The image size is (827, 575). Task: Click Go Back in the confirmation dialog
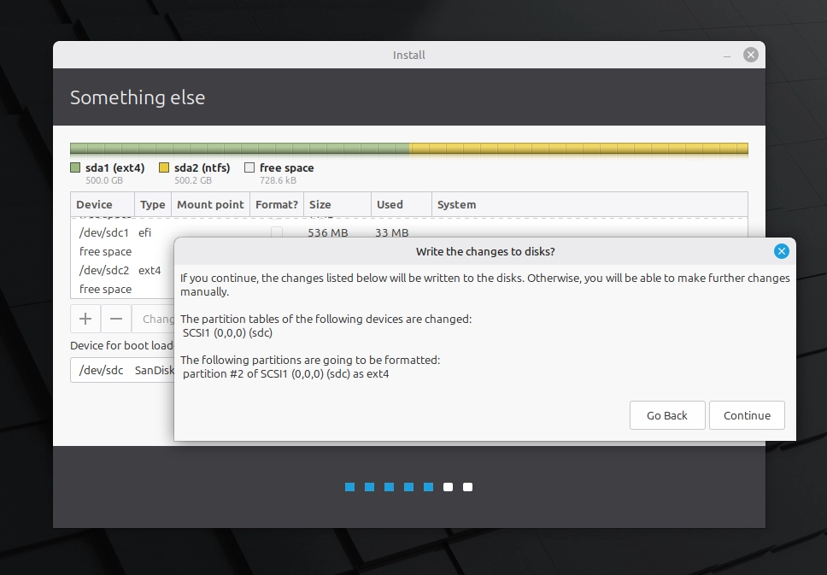[x=666, y=415]
